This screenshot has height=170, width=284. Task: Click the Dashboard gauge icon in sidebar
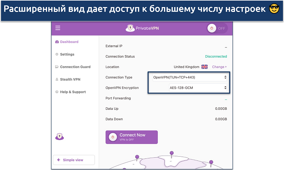(57, 42)
